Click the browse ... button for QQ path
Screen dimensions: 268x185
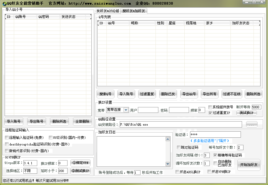[252, 125]
